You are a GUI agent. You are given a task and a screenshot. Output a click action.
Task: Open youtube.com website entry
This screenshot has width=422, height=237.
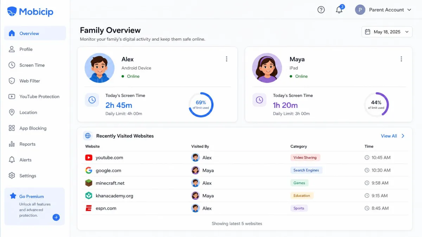[109, 158]
